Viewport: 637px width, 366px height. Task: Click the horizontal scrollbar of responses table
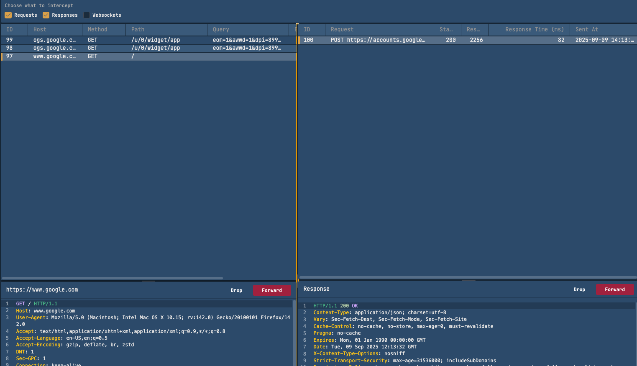tap(468, 277)
